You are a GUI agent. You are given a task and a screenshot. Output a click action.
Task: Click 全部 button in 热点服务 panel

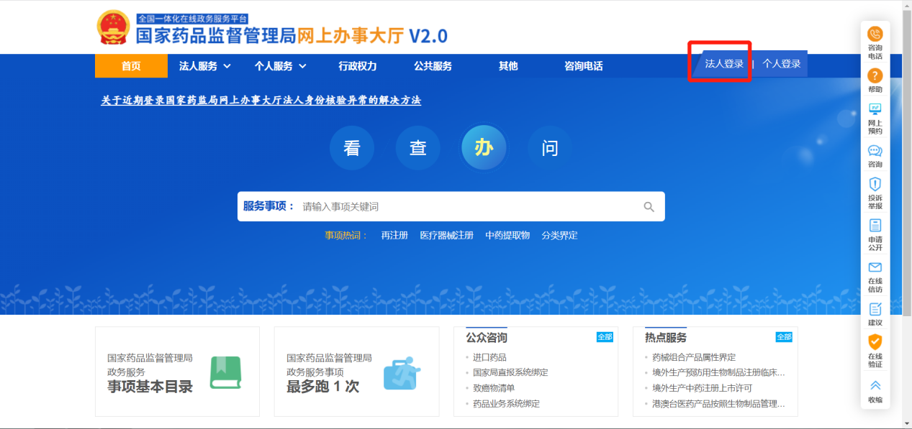[784, 337]
